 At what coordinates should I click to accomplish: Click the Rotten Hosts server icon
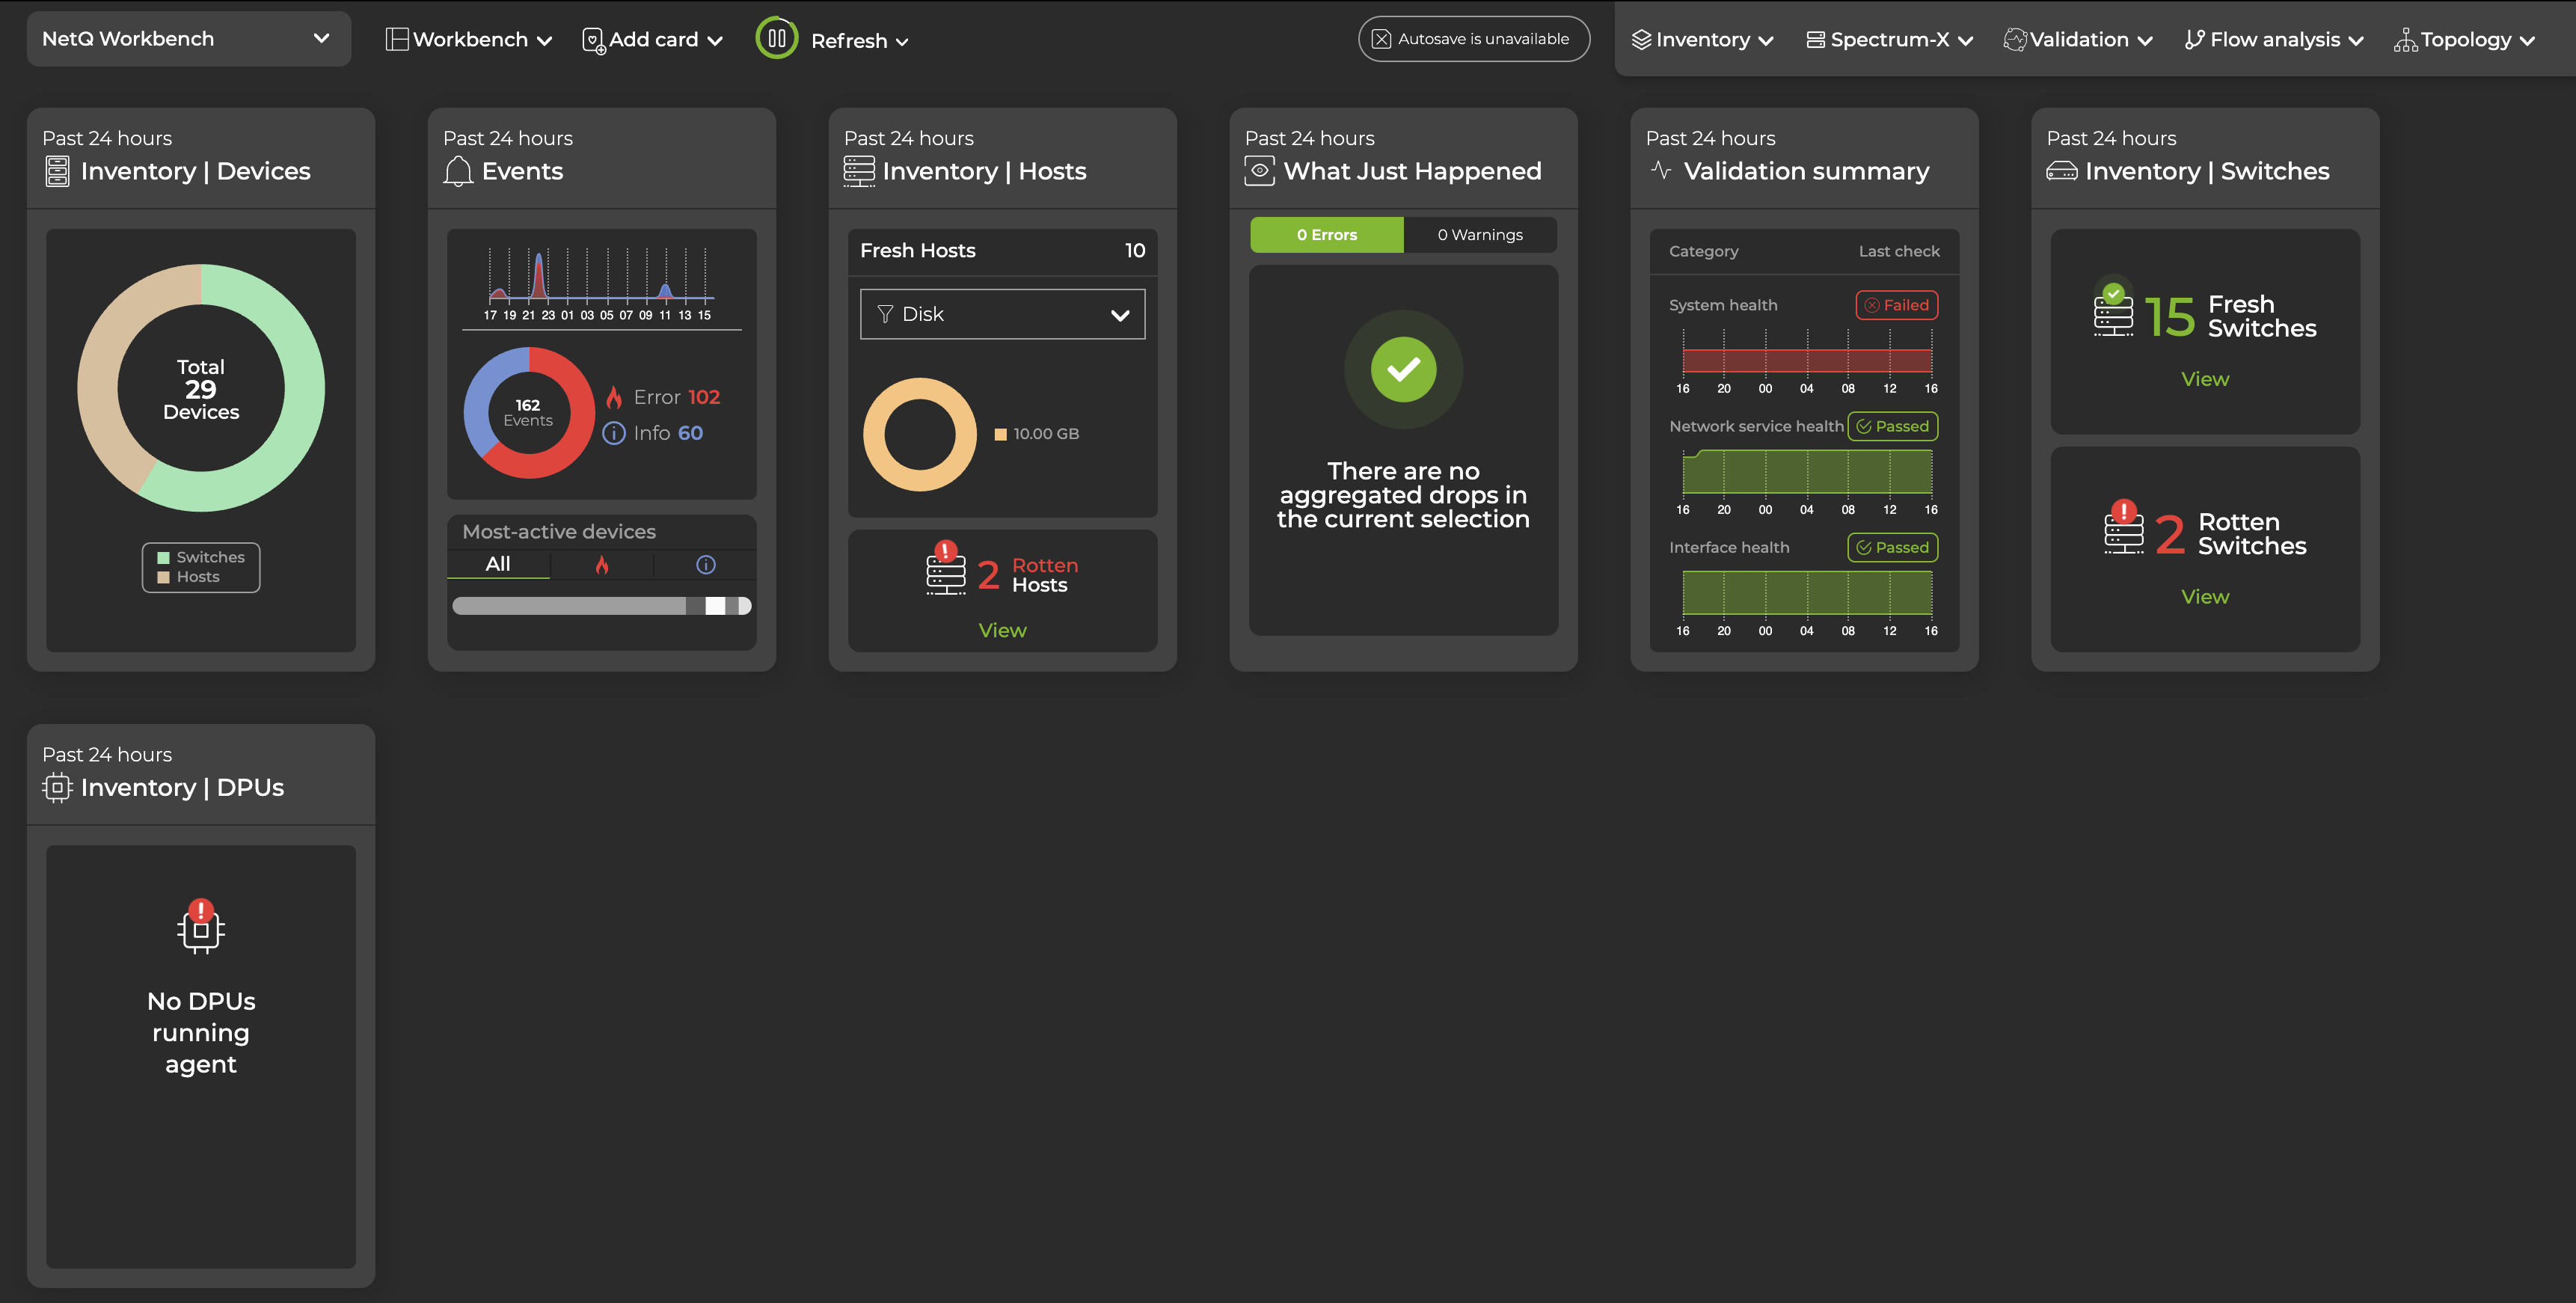(944, 572)
